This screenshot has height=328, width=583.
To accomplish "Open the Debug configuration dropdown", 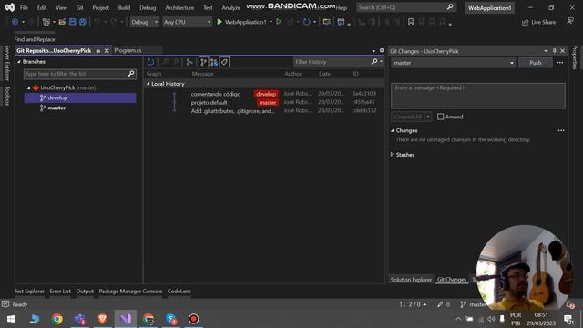I will tap(144, 22).
